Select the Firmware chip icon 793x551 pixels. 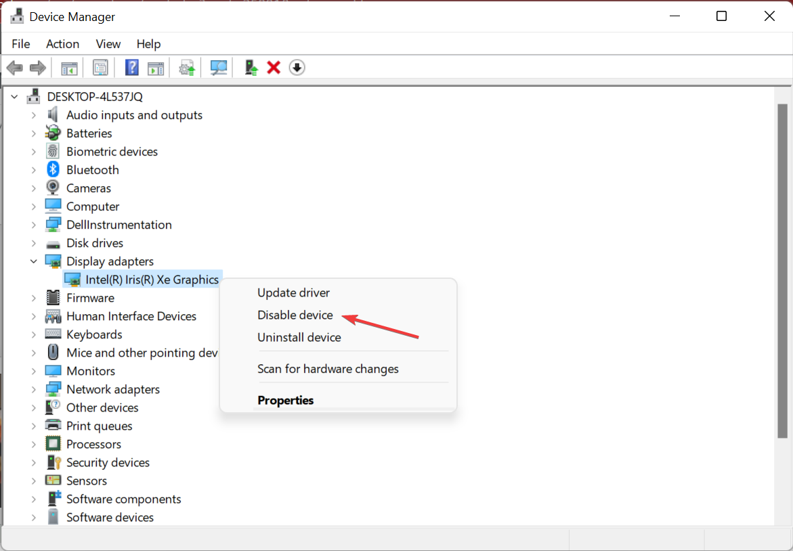pos(53,298)
